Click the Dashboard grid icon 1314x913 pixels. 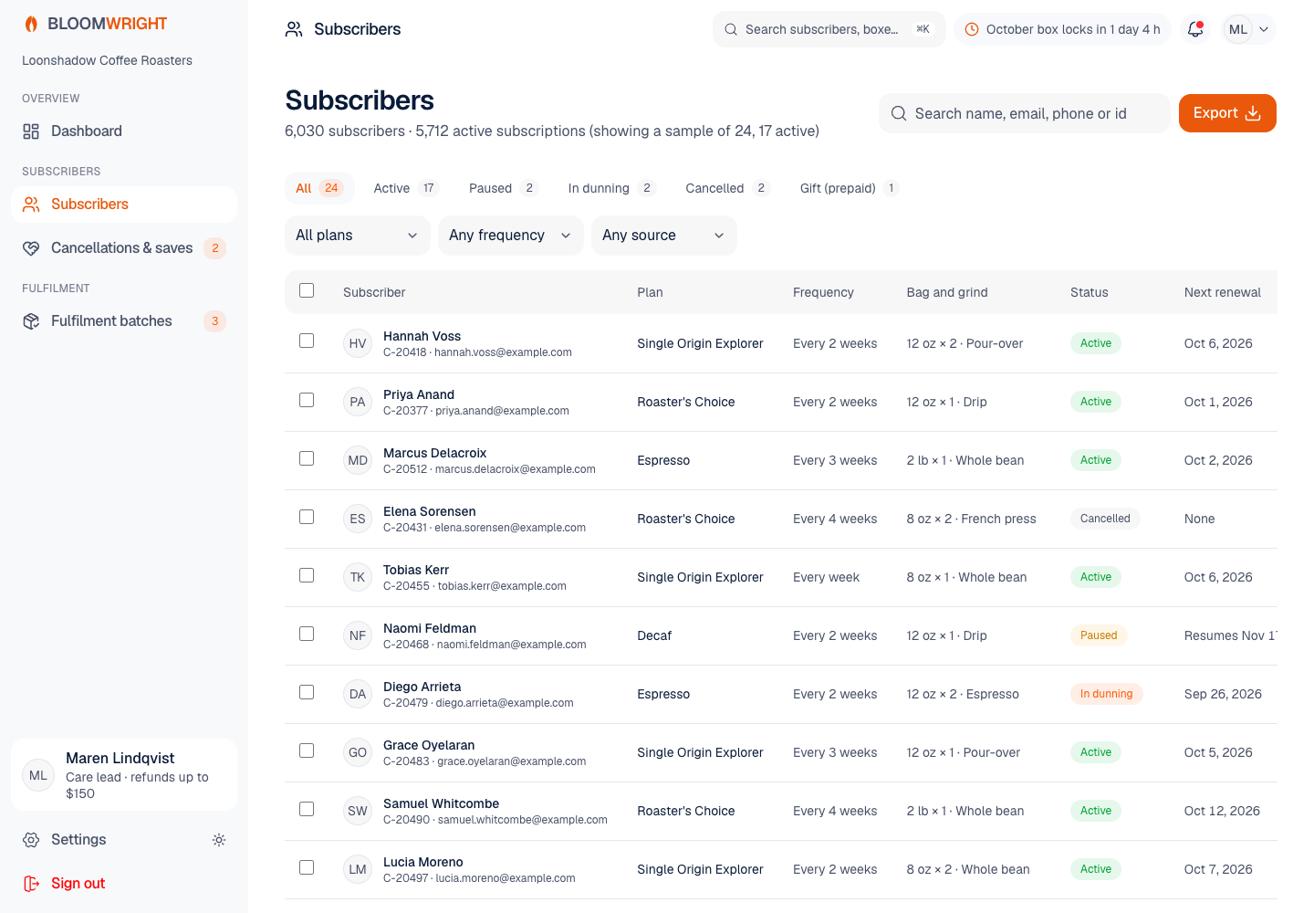(31, 131)
